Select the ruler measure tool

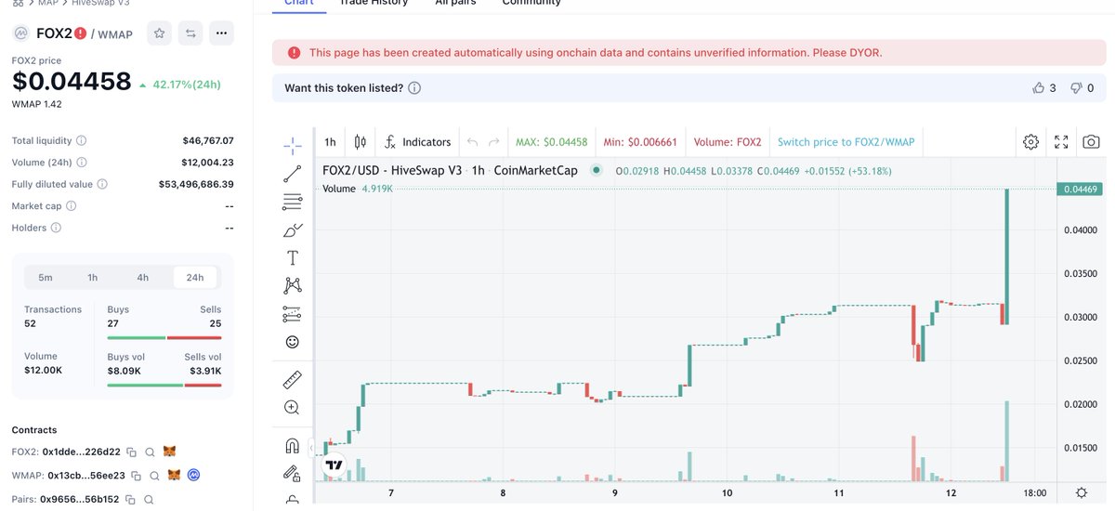pos(292,379)
